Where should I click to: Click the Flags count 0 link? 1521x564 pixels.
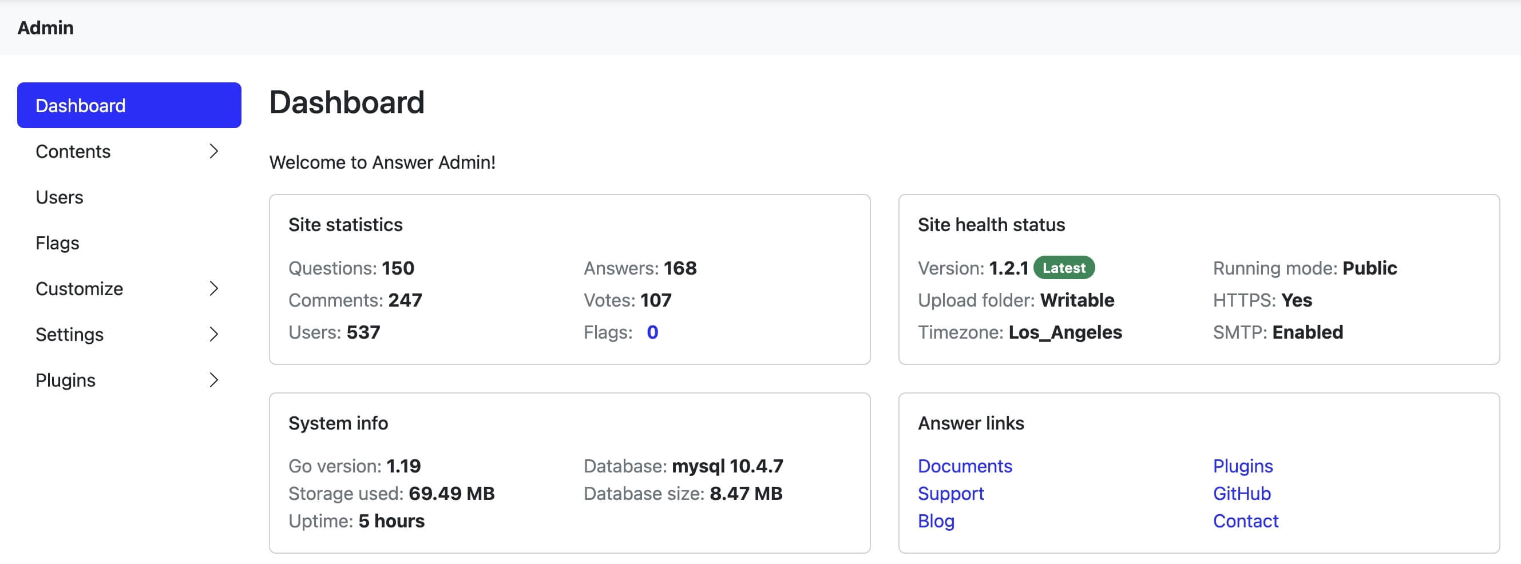[652, 332]
